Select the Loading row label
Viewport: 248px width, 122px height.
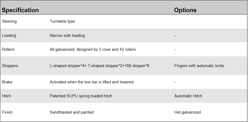click(9, 35)
